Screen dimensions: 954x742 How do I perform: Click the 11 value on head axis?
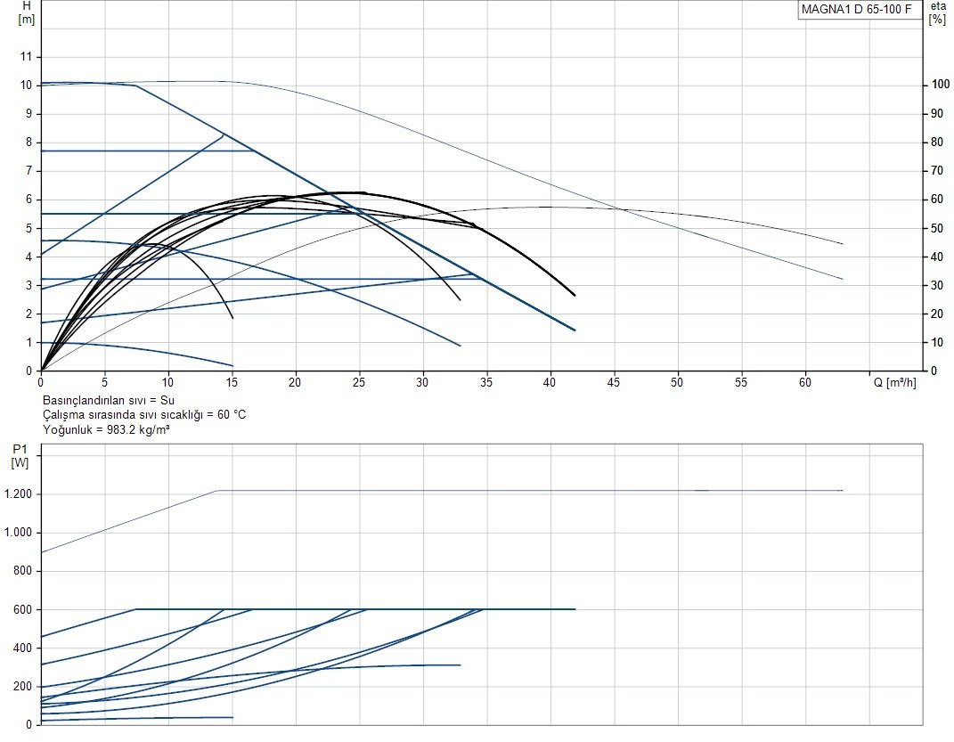26,56
